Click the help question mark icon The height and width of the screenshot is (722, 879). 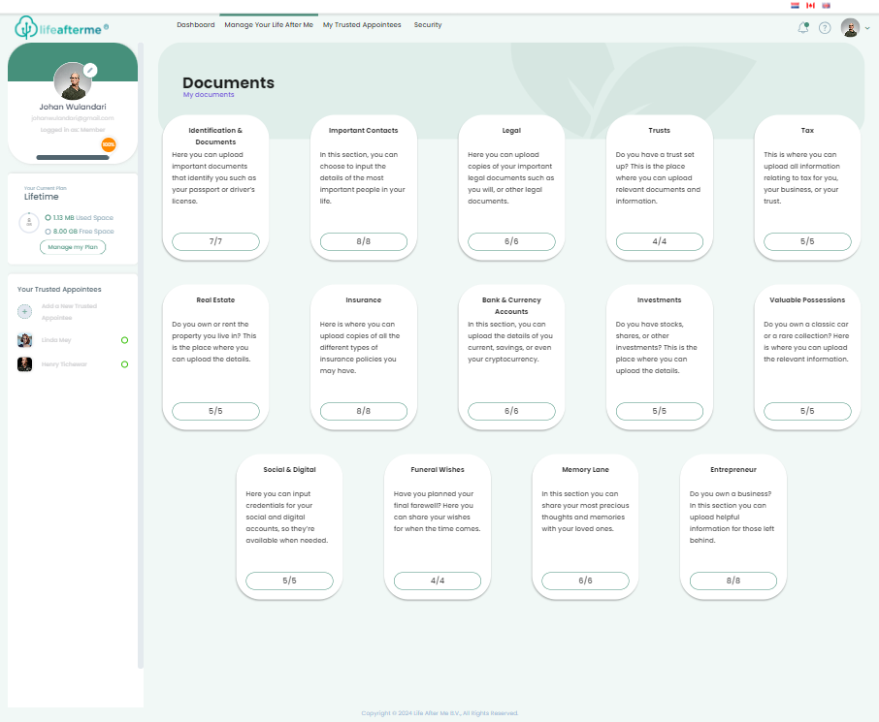click(825, 27)
